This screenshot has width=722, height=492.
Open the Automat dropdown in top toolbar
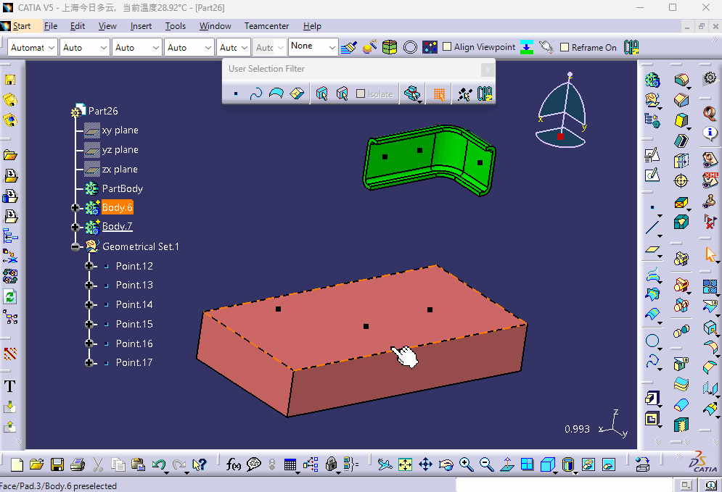(32, 47)
